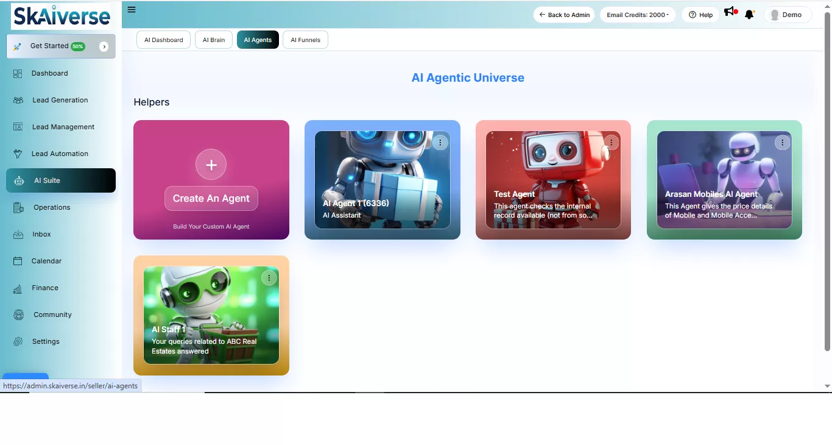
Task: Open three-dot menu on Test Agent card
Action: click(611, 143)
